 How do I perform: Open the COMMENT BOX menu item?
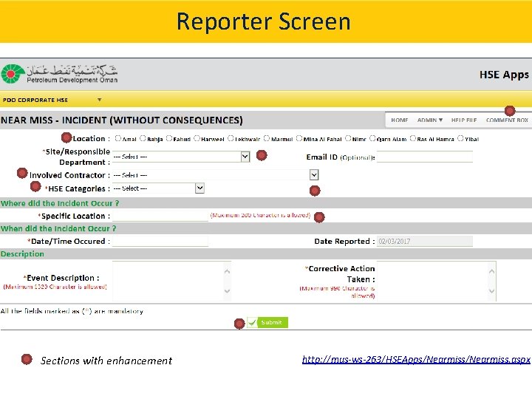pos(507,120)
